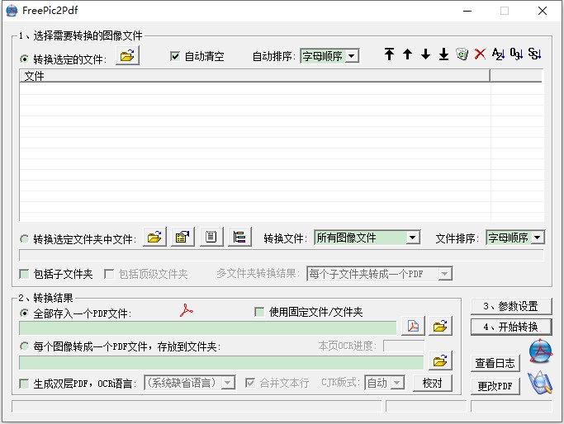
Task: Click single PDF output path field
Action: (208, 328)
